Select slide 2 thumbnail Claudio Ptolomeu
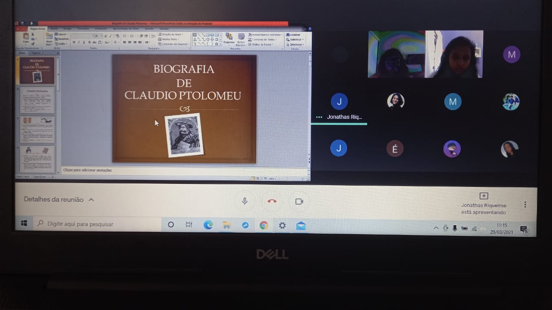 [38, 100]
